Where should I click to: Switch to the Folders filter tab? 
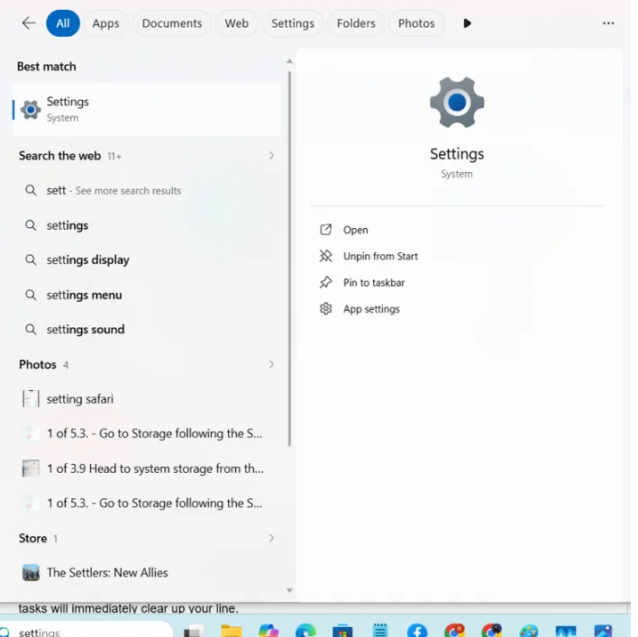356,23
